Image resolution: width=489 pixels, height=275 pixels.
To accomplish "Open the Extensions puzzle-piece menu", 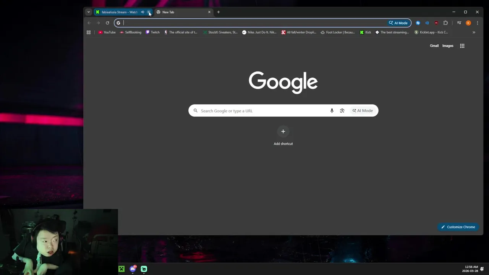I will [x=445, y=23].
